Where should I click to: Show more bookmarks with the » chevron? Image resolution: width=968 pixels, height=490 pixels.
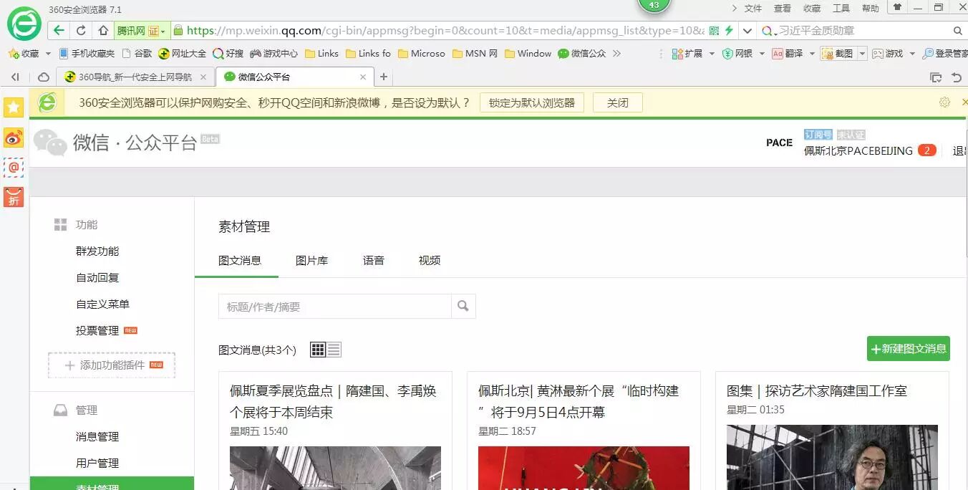coord(616,54)
